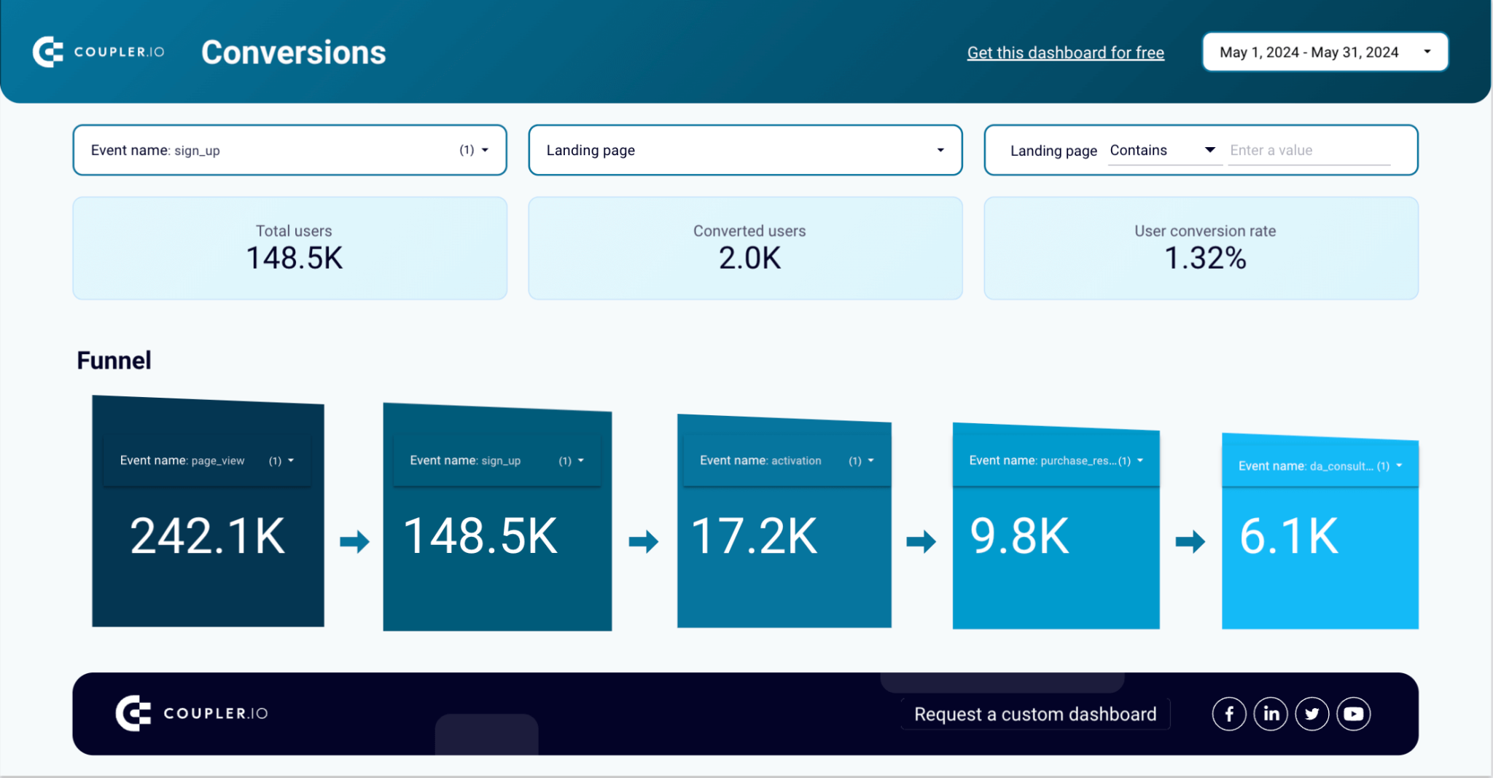Click 'Request a custom dashboard' button

pyautogui.click(x=1035, y=714)
